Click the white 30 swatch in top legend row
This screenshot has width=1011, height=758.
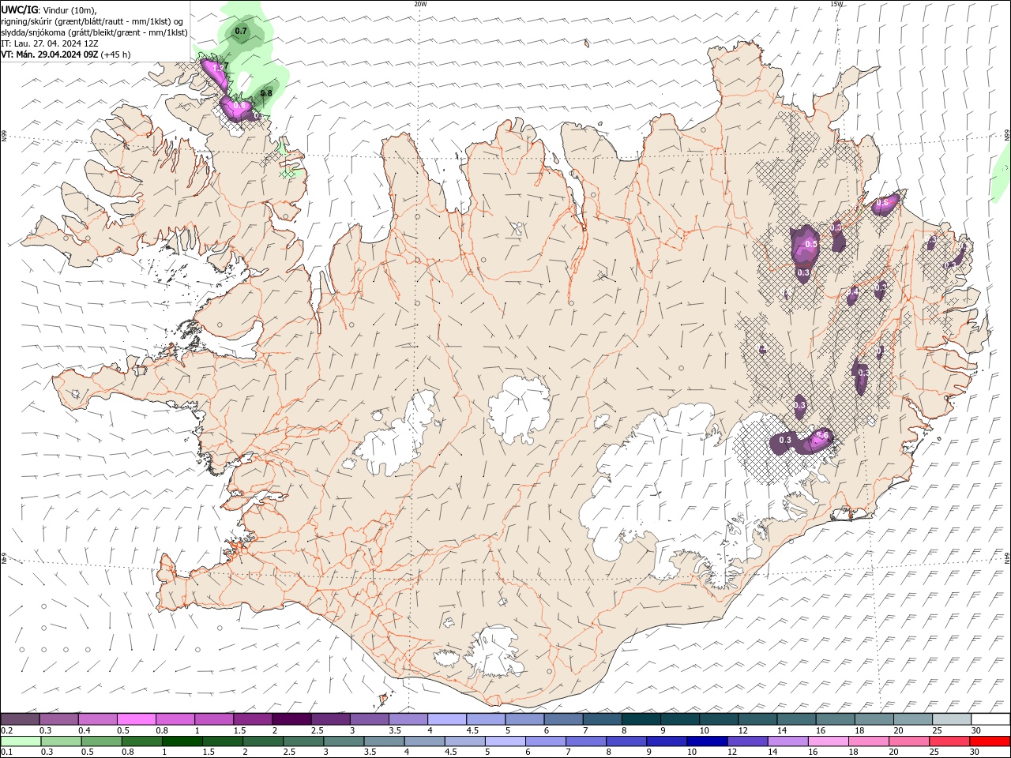(990, 719)
